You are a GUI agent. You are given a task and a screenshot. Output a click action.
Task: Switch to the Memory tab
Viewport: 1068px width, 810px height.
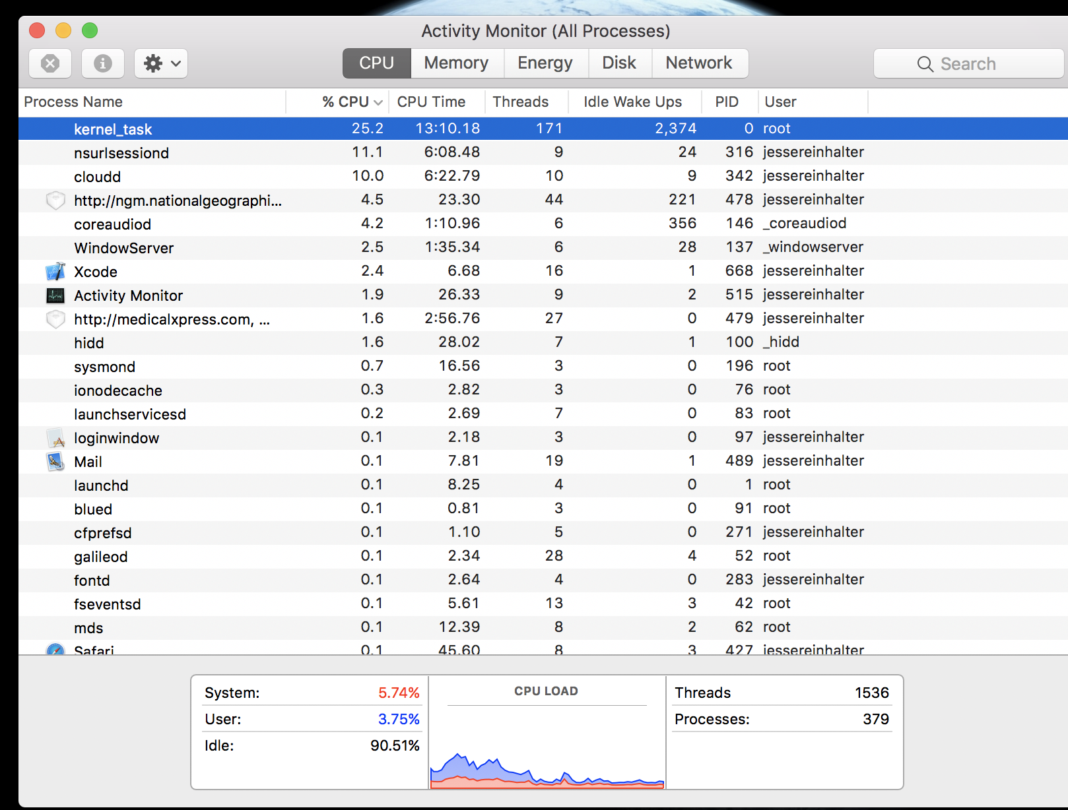tap(456, 63)
